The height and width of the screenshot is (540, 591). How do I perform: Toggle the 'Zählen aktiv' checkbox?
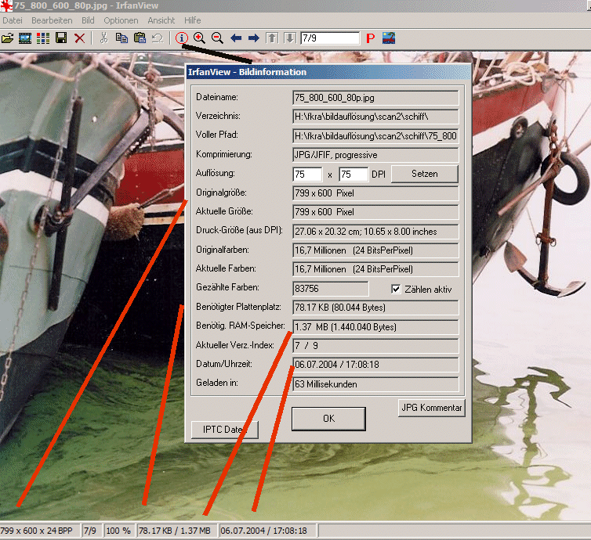[396, 289]
